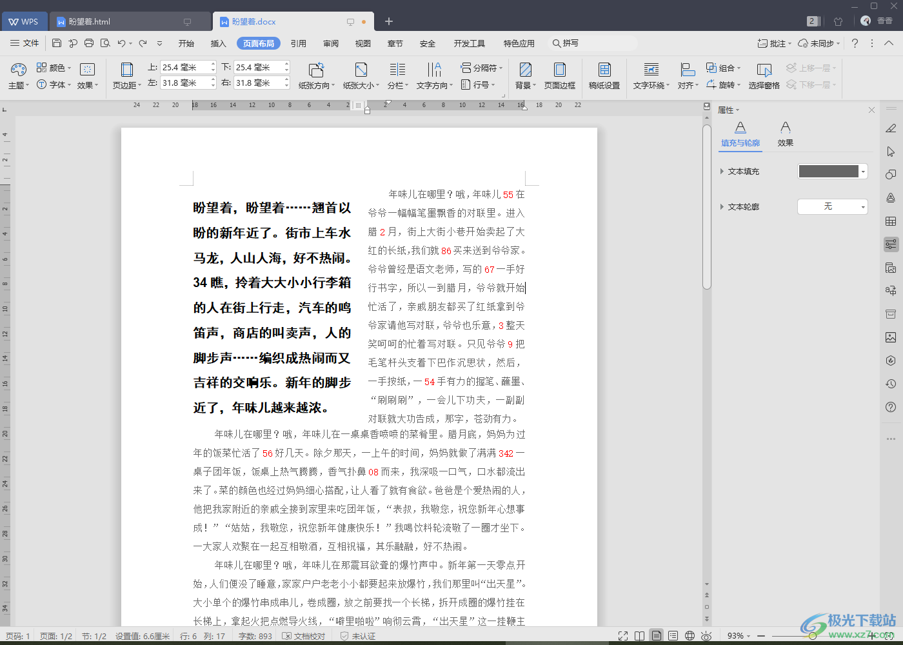Click the new tab plus button

point(389,21)
